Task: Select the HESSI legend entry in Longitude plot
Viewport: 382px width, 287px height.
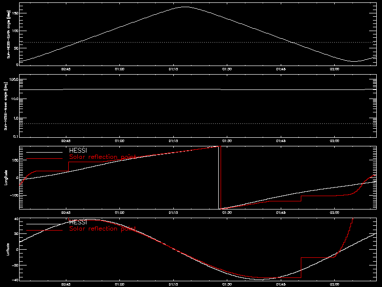Action: pyautogui.click(x=78, y=150)
